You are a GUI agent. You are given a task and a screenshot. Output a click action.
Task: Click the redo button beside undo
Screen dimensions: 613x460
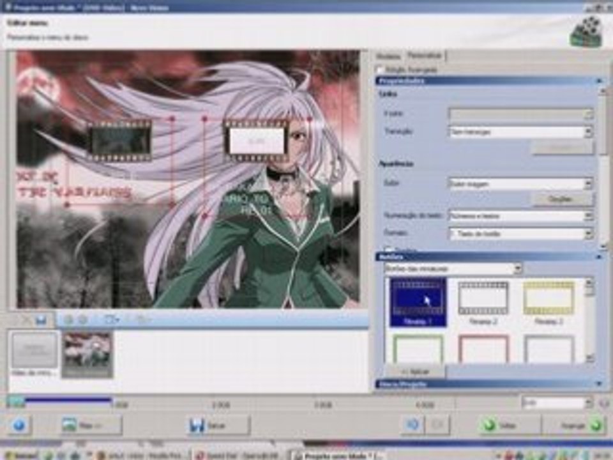438,425
